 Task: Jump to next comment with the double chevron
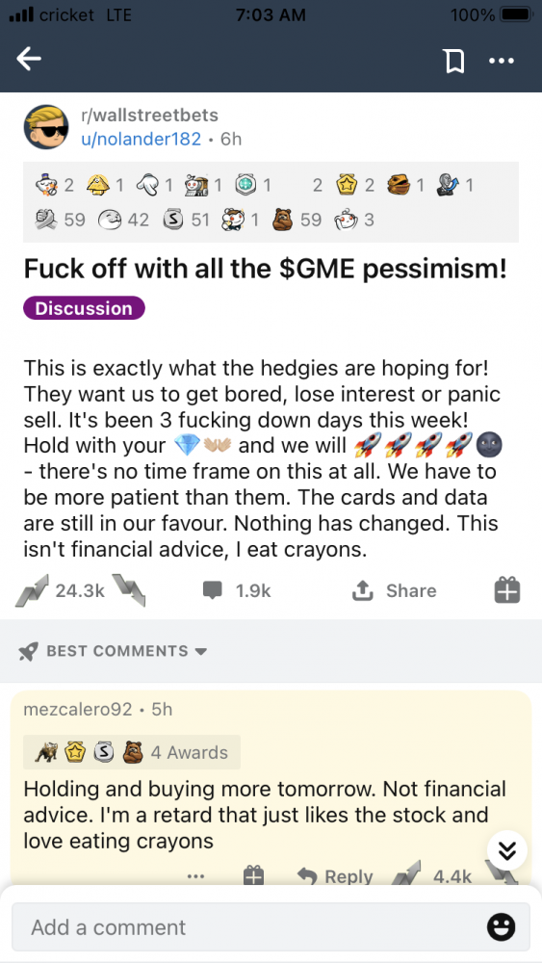pyautogui.click(x=507, y=850)
